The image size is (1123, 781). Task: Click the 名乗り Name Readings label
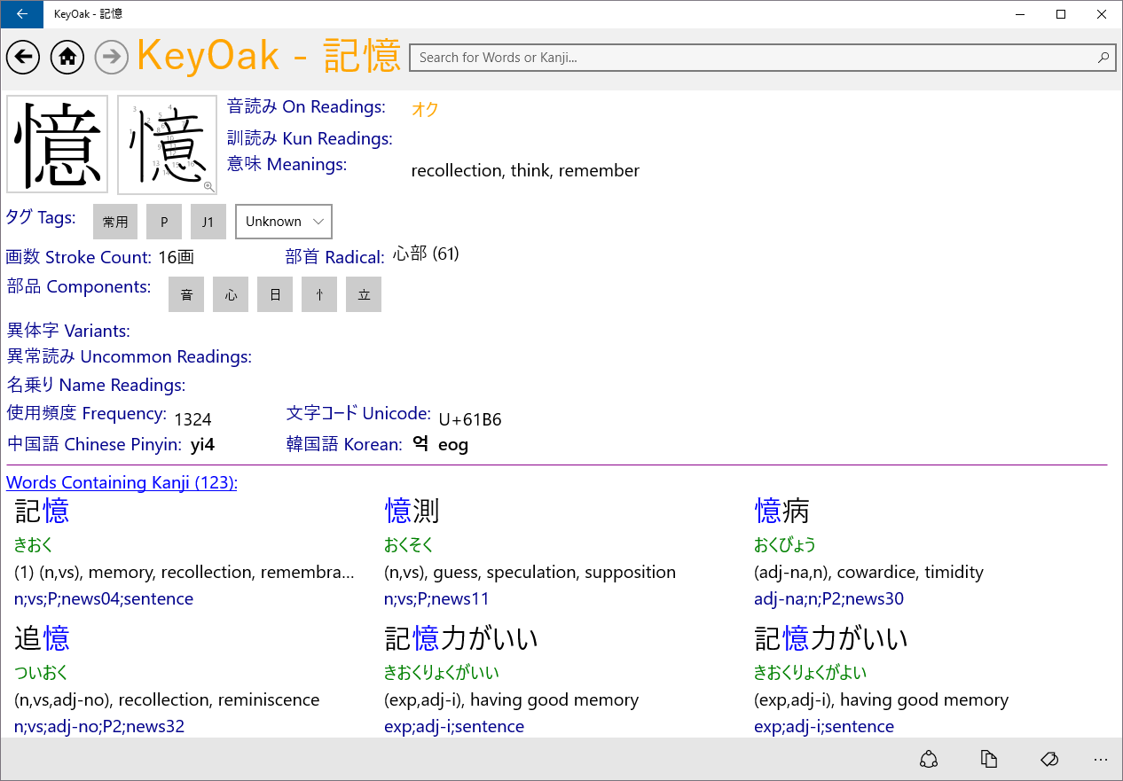pyautogui.click(x=96, y=385)
